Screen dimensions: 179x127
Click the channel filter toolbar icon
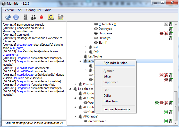click(x=61, y=17)
